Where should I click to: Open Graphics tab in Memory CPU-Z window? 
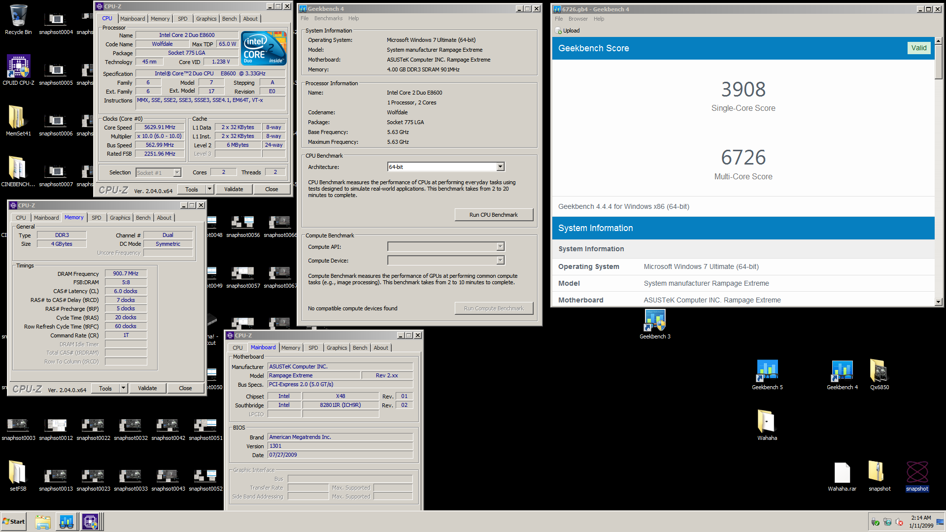(120, 218)
